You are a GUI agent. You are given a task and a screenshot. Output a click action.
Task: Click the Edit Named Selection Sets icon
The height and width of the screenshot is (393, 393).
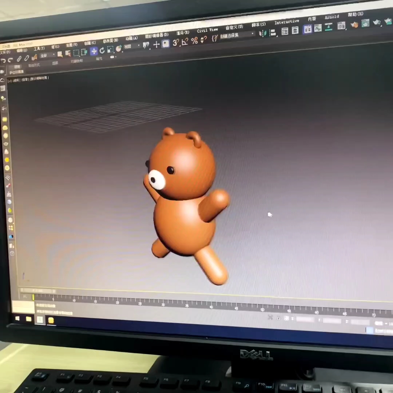click(x=215, y=38)
